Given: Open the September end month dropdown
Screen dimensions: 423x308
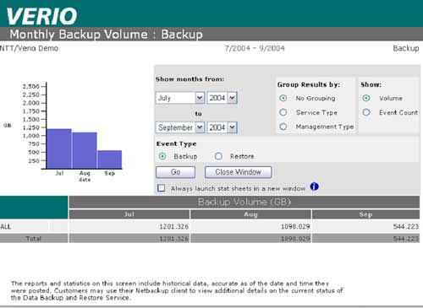Looking at the screenshot, I should 180,127.
